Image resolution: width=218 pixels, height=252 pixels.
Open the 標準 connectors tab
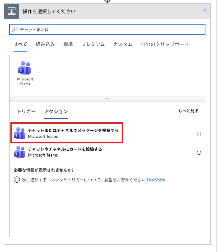[68, 44]
